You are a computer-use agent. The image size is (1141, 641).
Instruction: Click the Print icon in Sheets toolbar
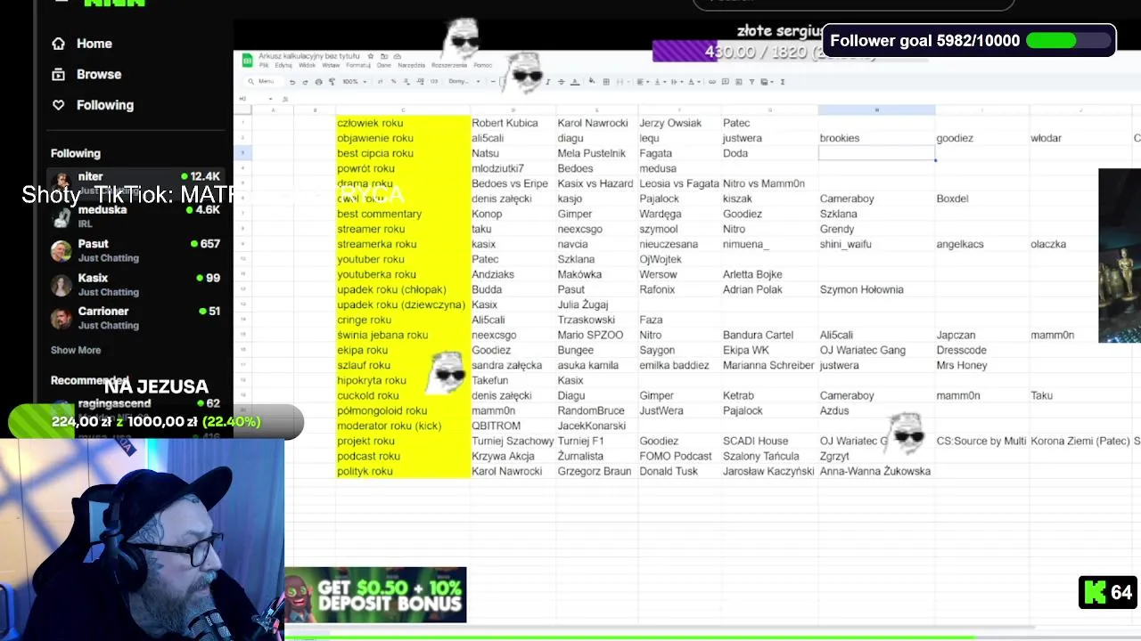point(318,82)
